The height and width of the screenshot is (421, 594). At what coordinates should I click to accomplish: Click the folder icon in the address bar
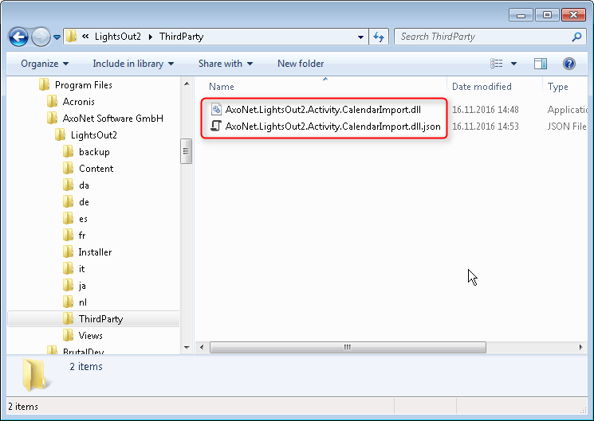[71, 37]
